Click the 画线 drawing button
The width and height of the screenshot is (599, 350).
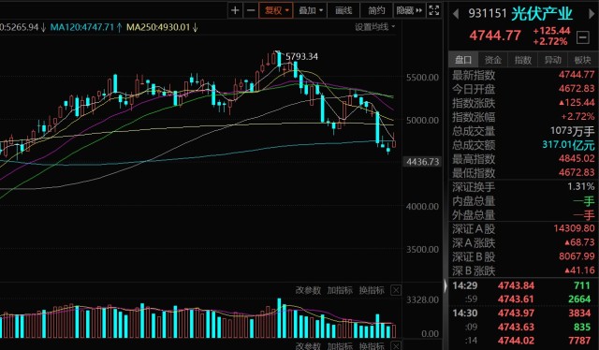tap(343, 10)
